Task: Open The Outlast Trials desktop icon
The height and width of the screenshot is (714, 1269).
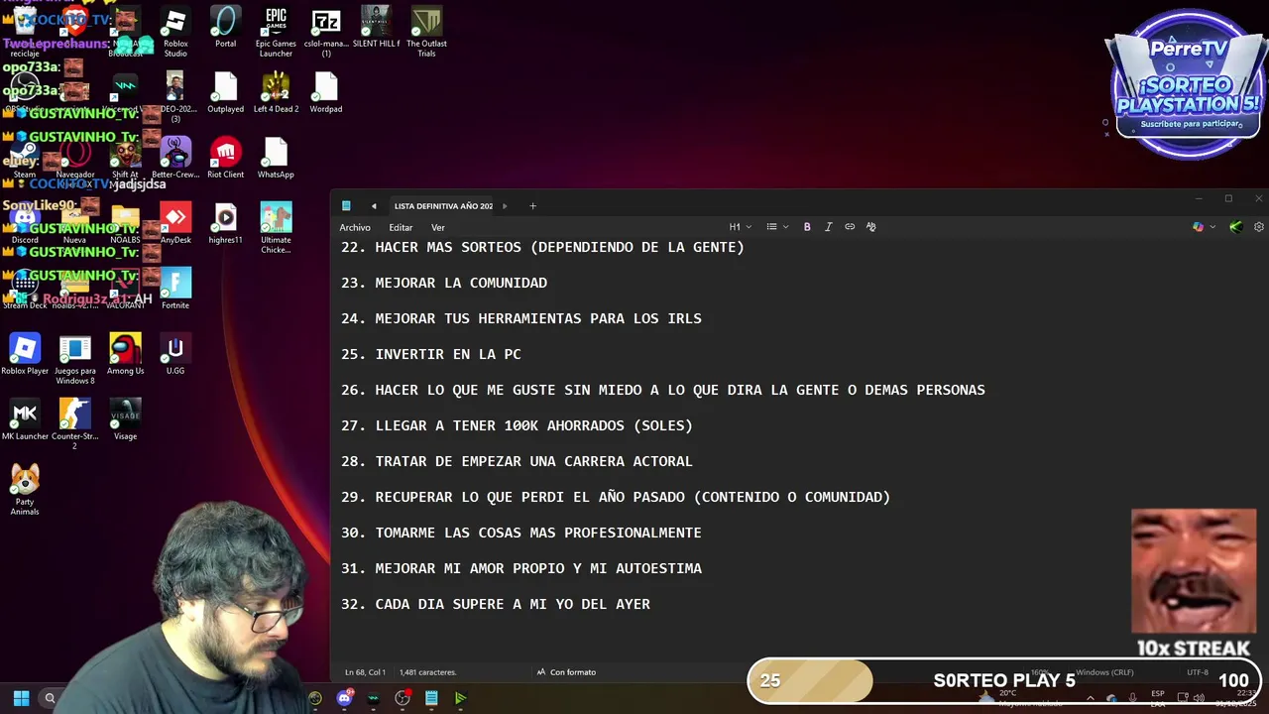Action: coord(426,31)
